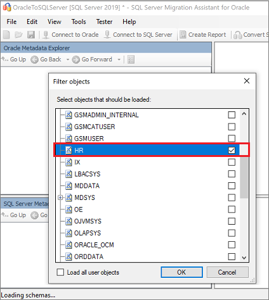This screenshot has height=300, width=269.
Task: Click the schema icon next to OE
Action: 69,209
